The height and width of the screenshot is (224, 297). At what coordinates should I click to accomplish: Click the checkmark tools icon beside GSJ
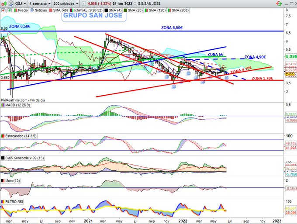pyautogui.click(x=11, y=3)
